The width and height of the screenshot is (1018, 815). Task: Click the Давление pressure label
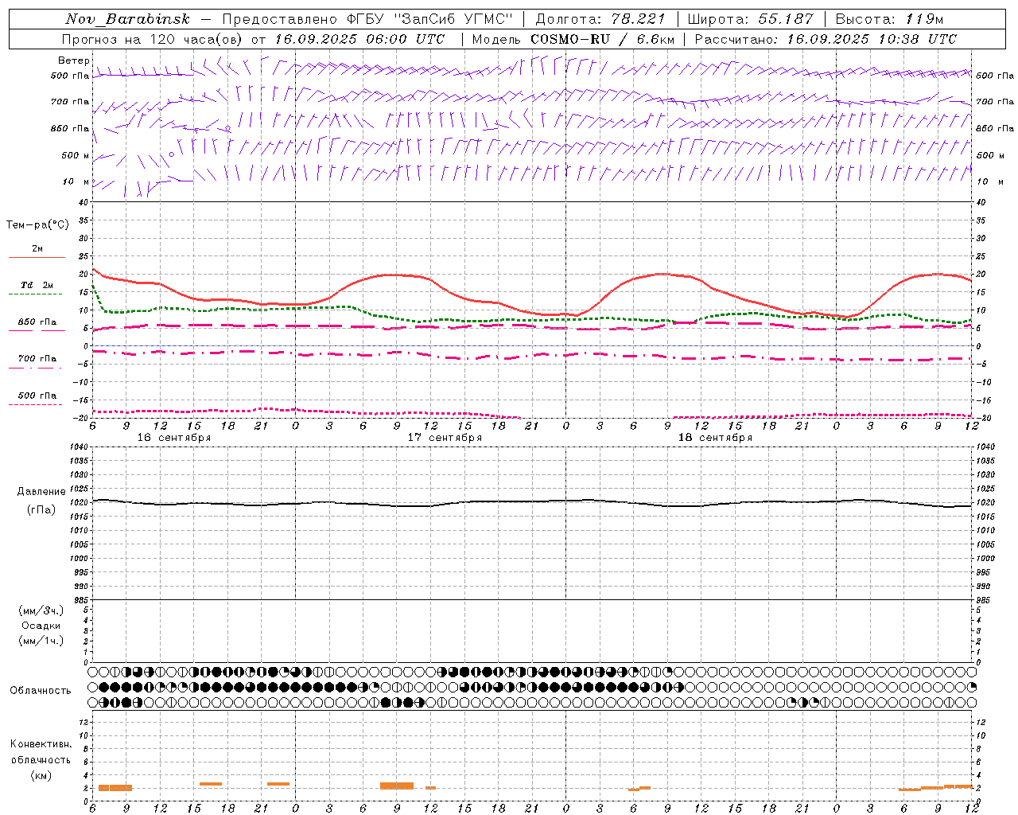(x=41, y=492)
